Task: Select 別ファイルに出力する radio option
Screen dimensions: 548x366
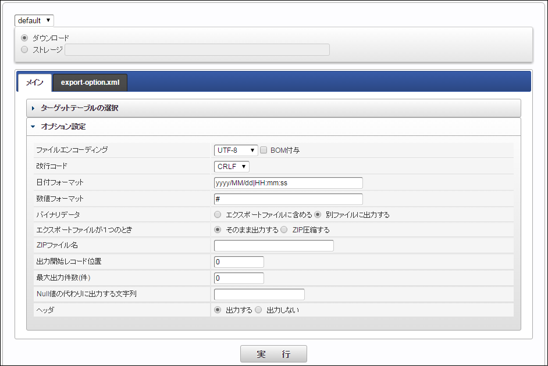Action: pos(318,214)
